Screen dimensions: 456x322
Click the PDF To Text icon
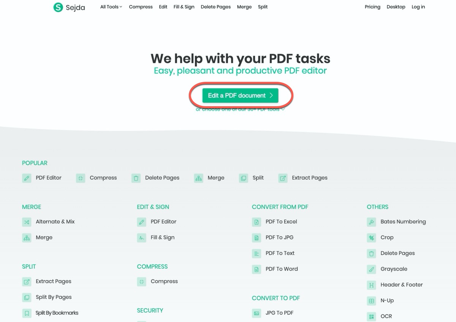(256, 253)
